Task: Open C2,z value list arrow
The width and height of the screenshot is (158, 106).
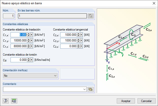Action: click(x=81, y=46)
